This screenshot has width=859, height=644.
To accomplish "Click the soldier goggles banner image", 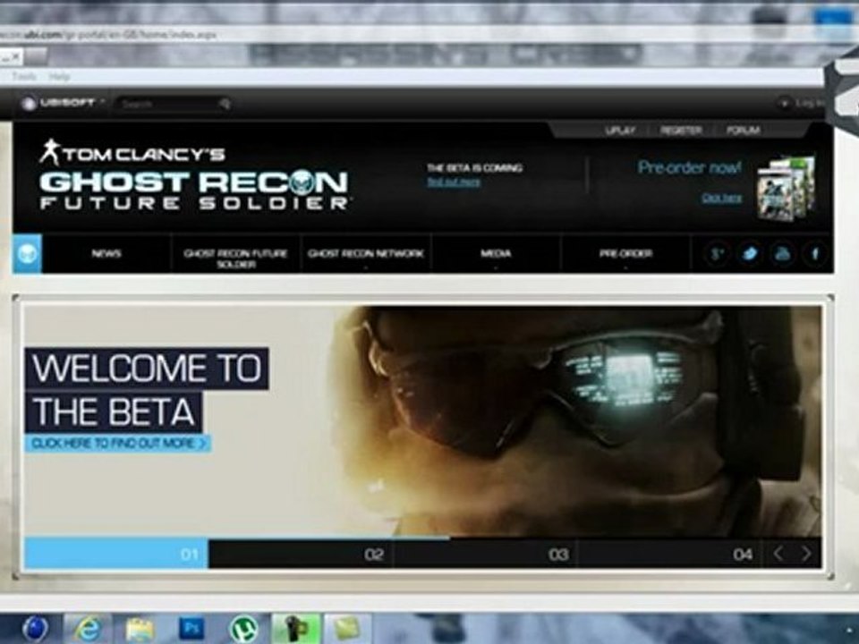I will pos(575,421).
